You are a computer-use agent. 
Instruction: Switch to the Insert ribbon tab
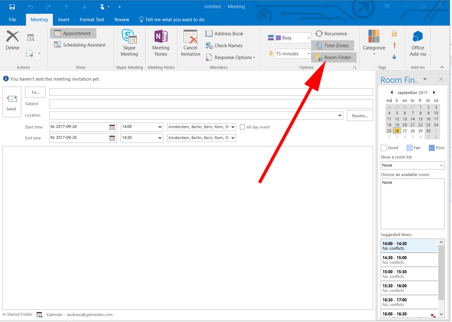tap(64, 19)
